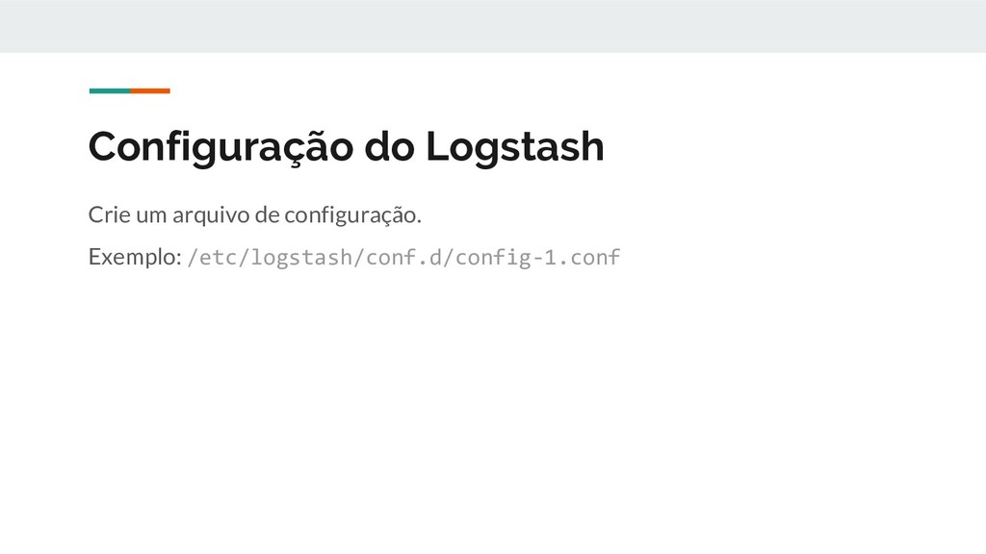Click the white space right of the title
Image resolution: width=986 pixels, height=554 pixels.
(786, 146)
